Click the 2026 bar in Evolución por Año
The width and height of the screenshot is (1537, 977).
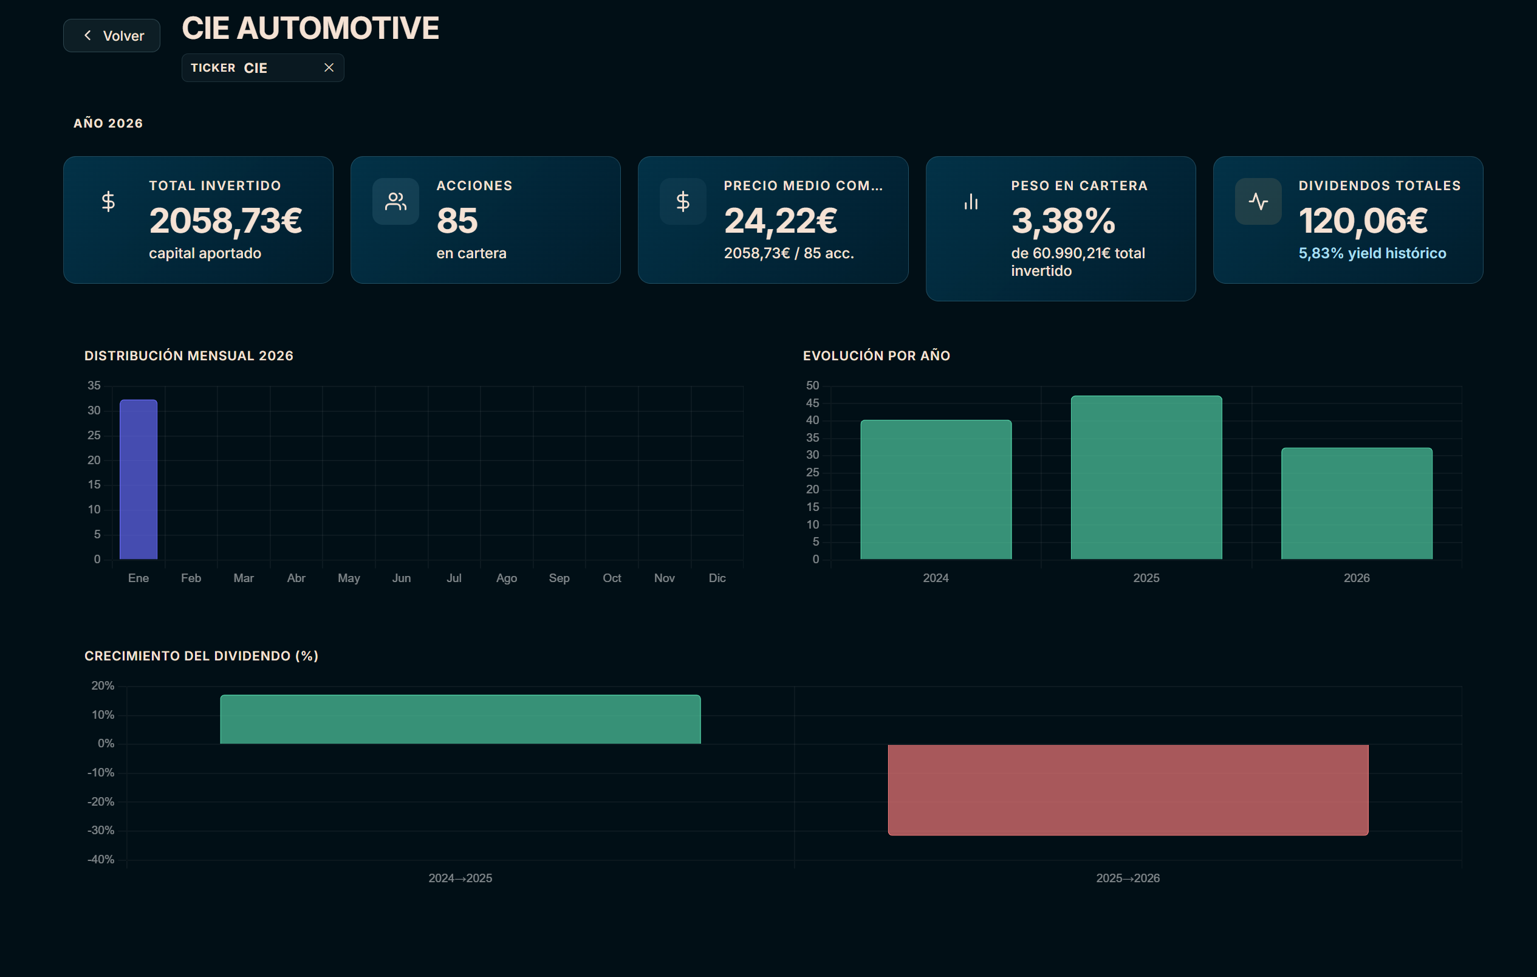coord(1357,504)
